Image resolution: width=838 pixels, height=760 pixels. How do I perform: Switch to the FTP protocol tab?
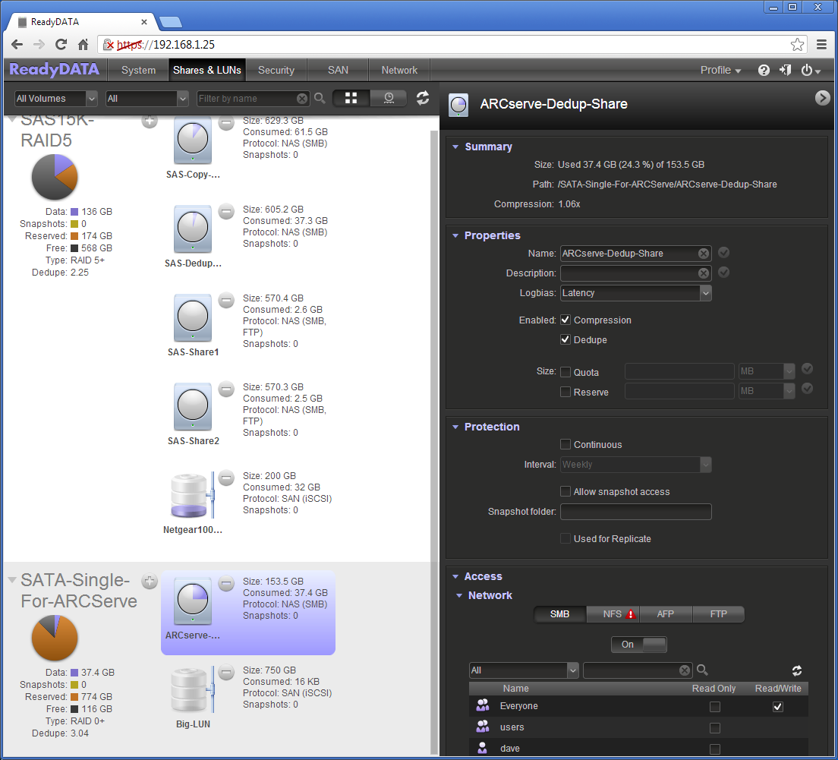718,614
